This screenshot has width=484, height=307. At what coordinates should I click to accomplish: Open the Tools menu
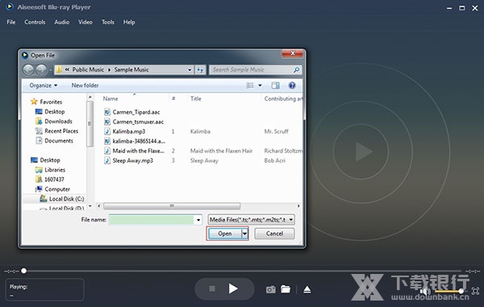tap(108, 23)
